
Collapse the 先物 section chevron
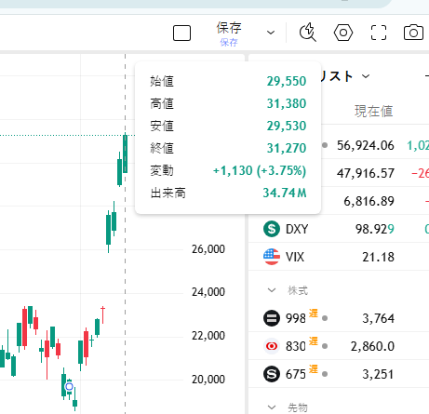pos(272,407)
